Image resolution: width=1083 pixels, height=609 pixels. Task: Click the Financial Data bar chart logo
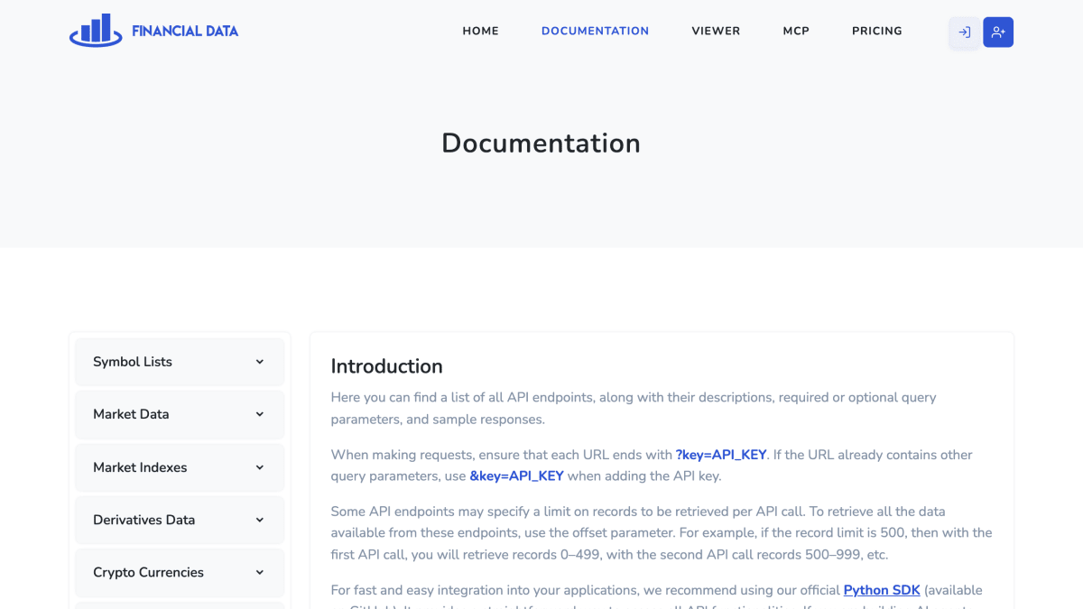point(96,31)
